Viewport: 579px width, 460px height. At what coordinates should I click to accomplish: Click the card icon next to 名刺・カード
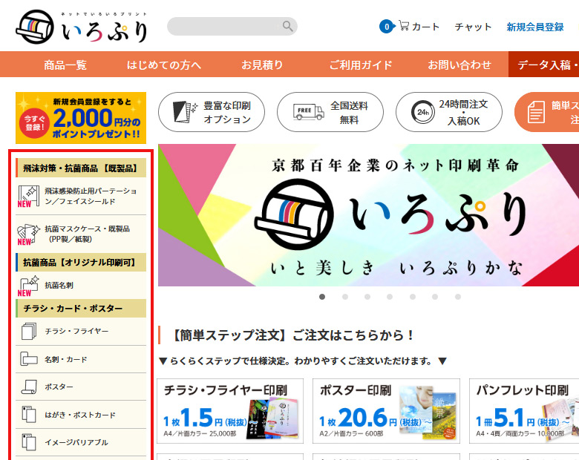click(29, 359)
